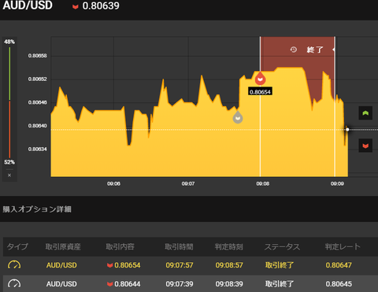The width and height of the screenshot is (378, 292).
Task: Click the red entry marker above 0.80654
Action: [260, 79]
